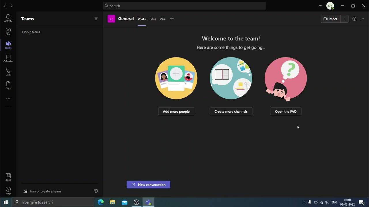369x207 pixels.
Task: Open manage teams settings gear
Action: point(96,191)
